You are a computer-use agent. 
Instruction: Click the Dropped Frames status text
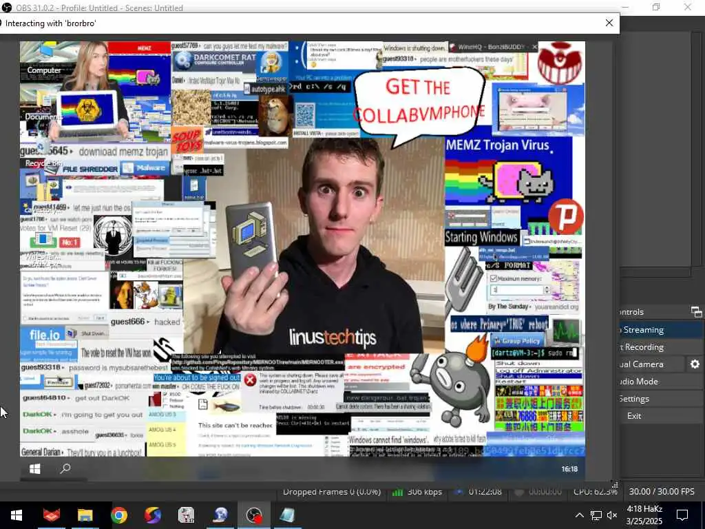331,492
